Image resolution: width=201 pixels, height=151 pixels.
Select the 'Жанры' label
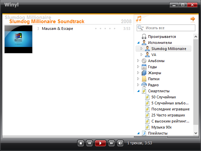point(154,73)
